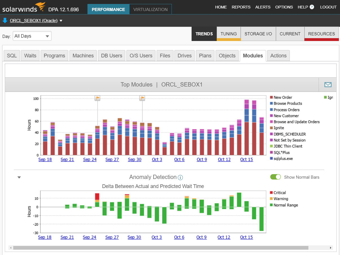Click the JDBC Thin Client legend entry
The image size is (340, 255).
coord(286,146)
